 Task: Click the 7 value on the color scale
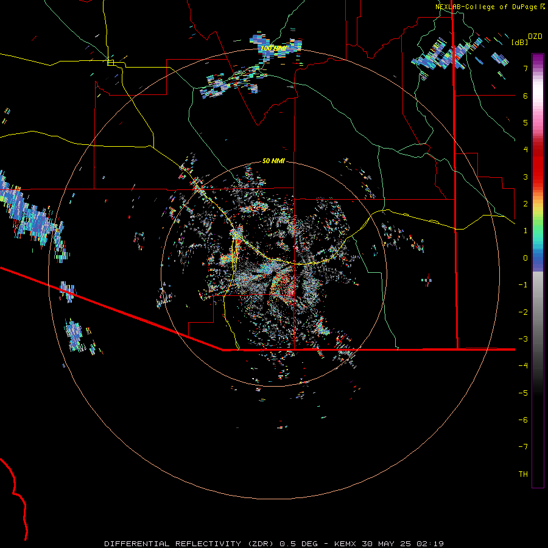click(525, 68)
